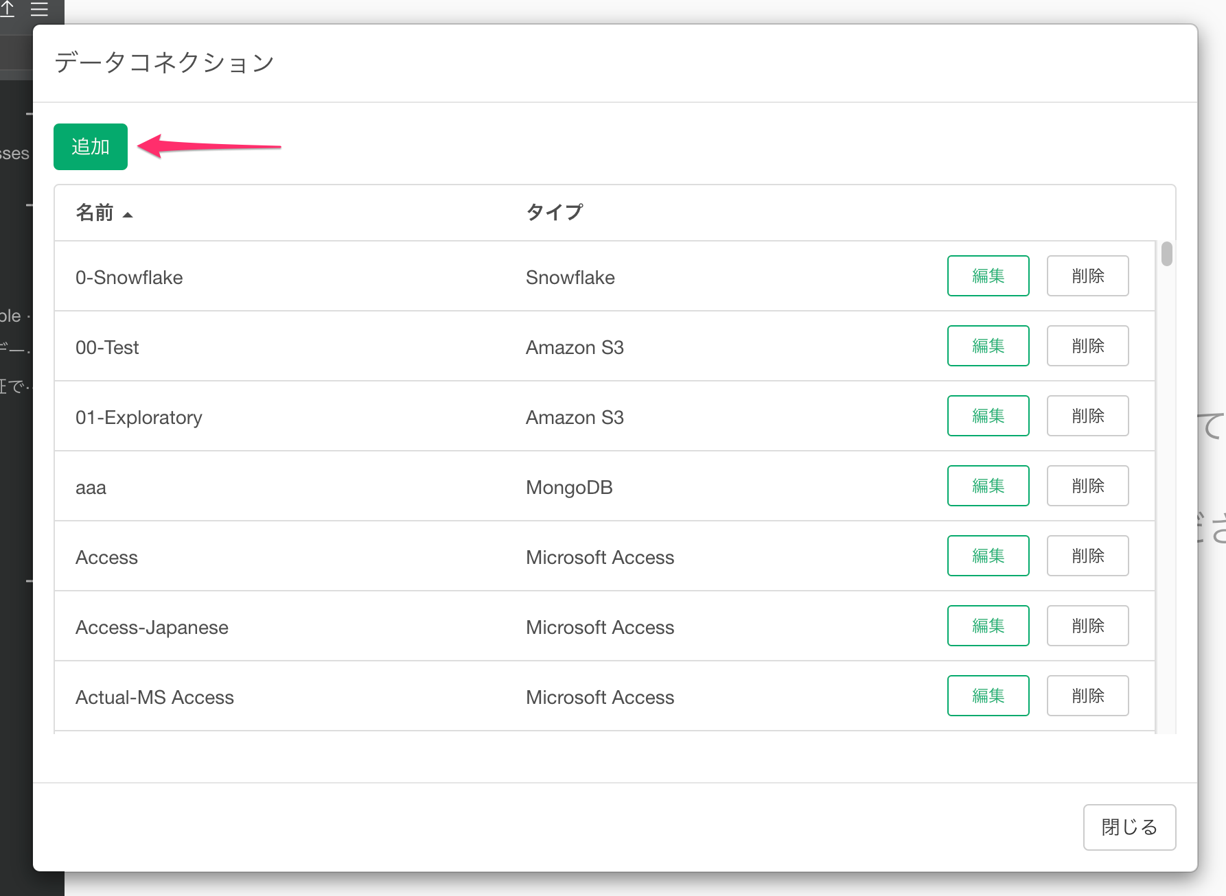The width and height of the screenshot is (1226, 896).
Task: Edit the aaa MongoDB connection
Action: pos(988,486)
